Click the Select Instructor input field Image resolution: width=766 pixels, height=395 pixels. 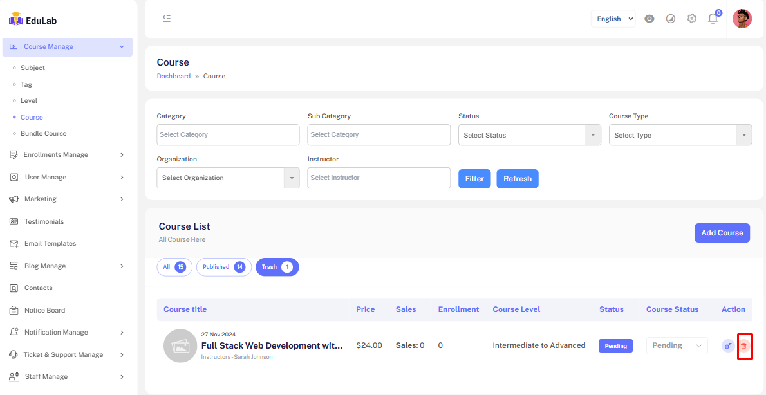[x=378, y=178]
